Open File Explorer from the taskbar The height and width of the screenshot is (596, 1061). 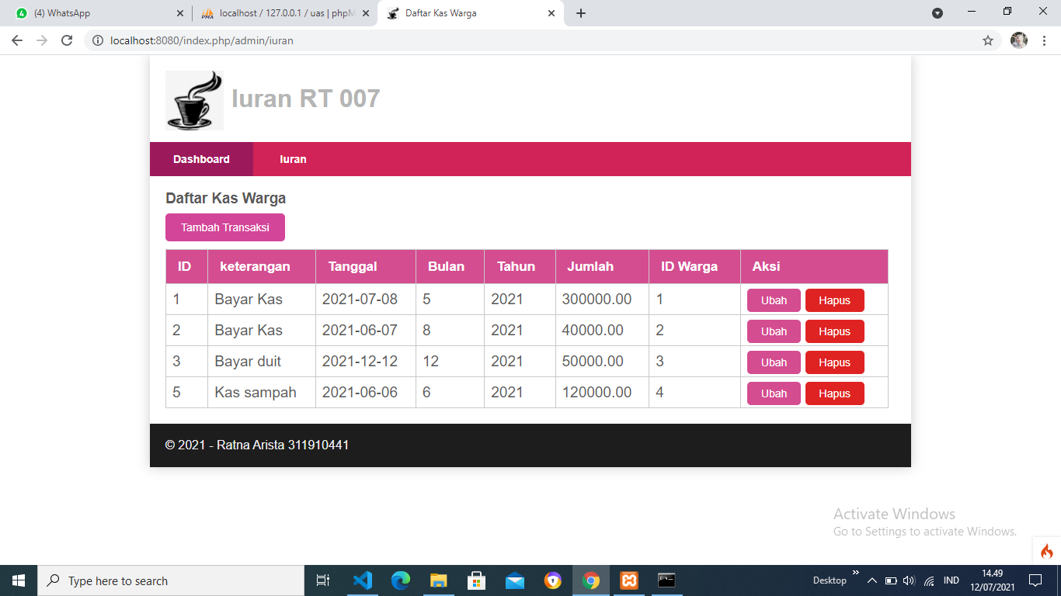438,580
